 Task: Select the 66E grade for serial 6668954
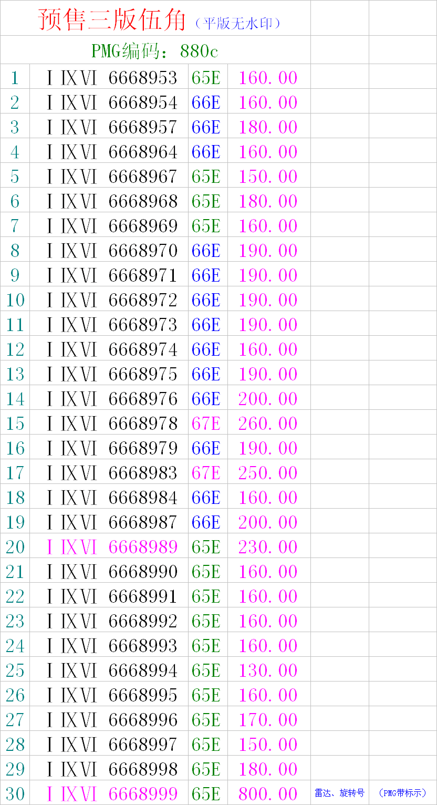pyautogui.click(x=206, y=102)
